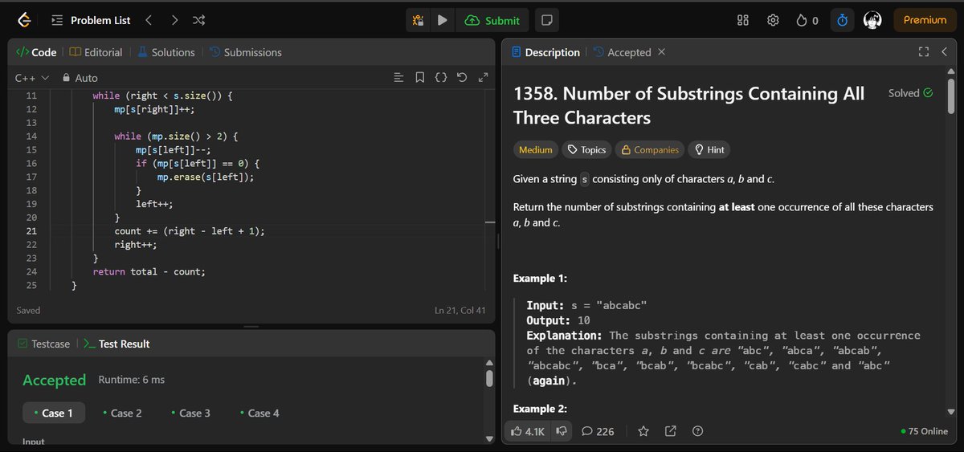Click the 'return total - count;' line
Image resolution: width=964 pixels, height=452 pixels.
tap(149, 272)
